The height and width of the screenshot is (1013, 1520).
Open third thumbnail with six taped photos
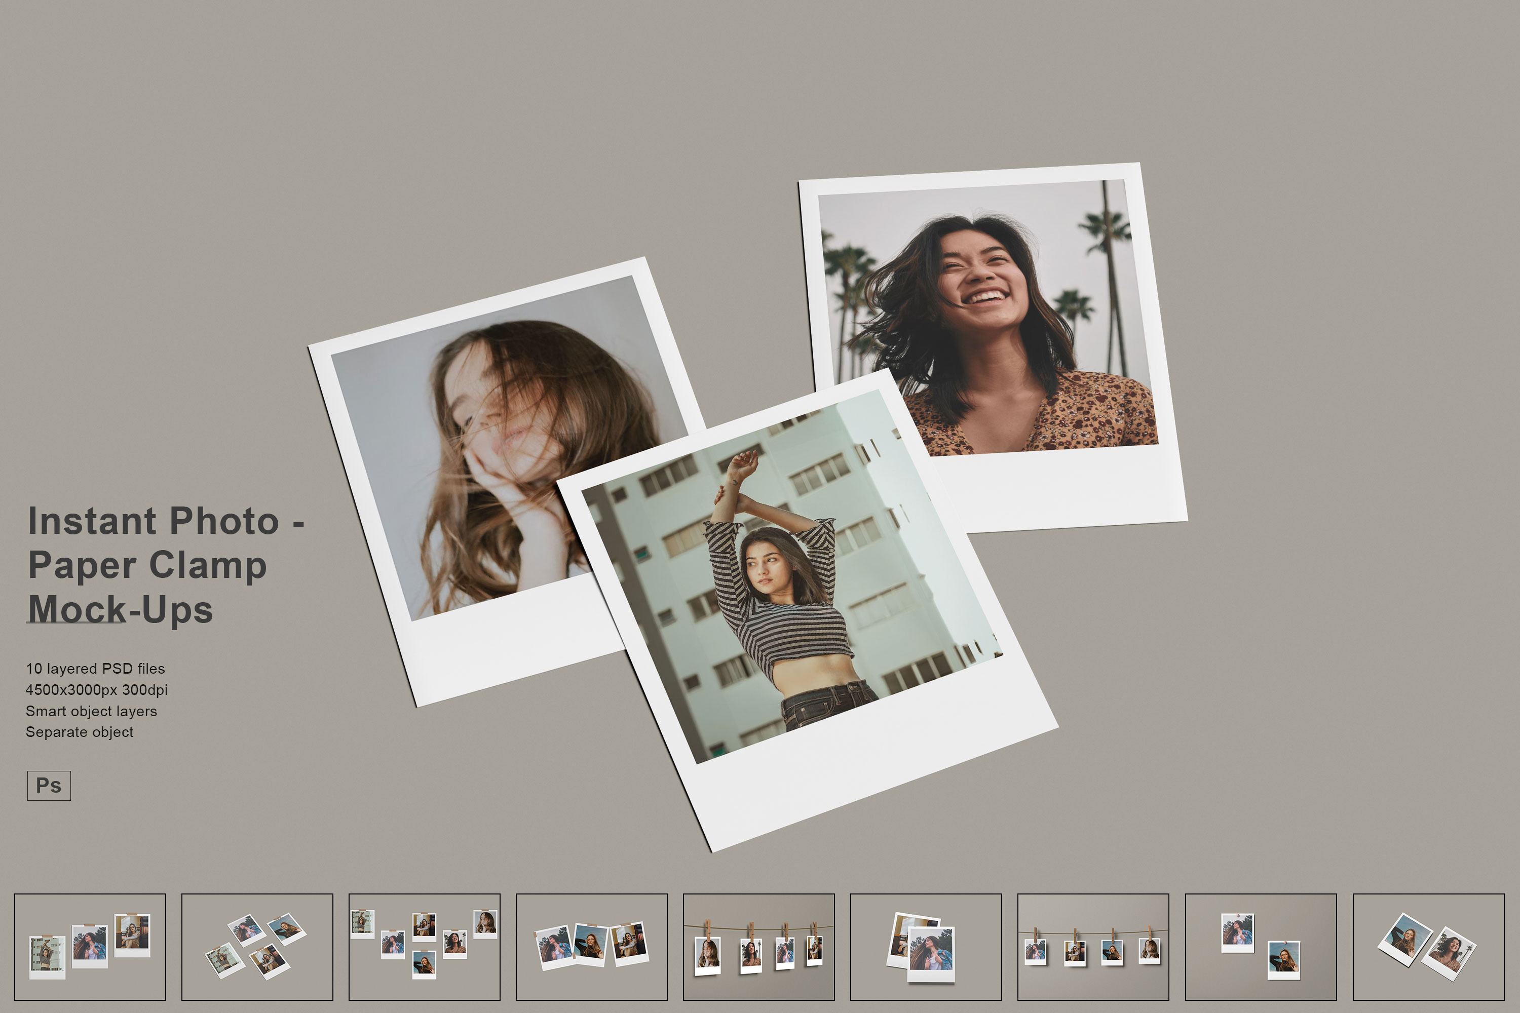(425, 947)
